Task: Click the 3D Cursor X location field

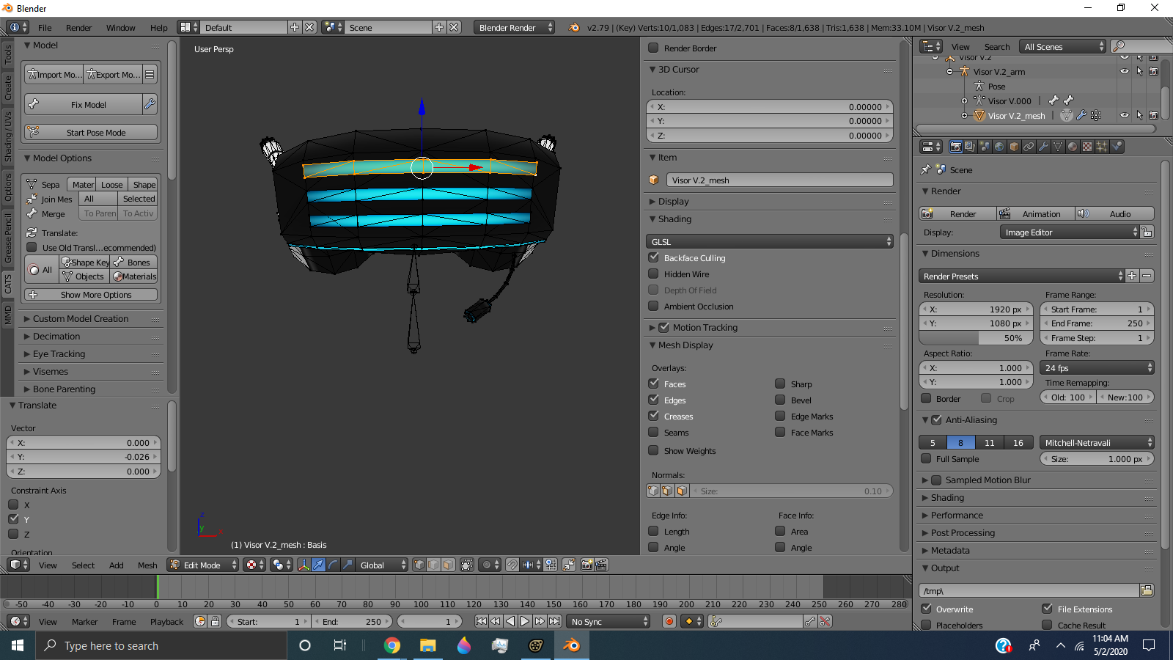Action: click(769, 106)
